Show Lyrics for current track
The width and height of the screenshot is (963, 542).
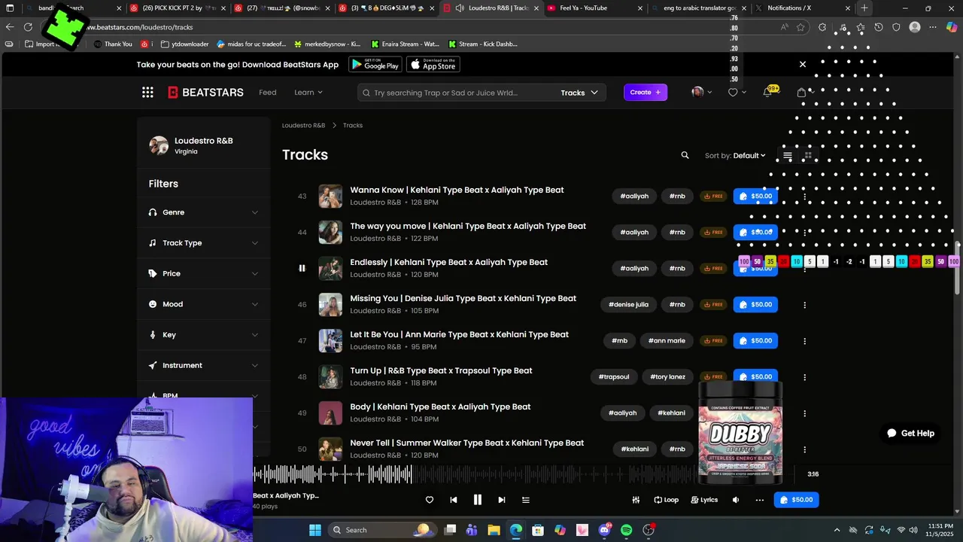coord(704,500)
